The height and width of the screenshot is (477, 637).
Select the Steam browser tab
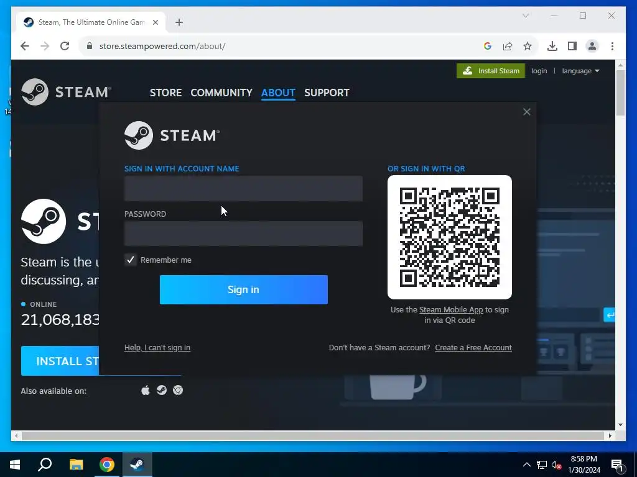coord(91,22)
